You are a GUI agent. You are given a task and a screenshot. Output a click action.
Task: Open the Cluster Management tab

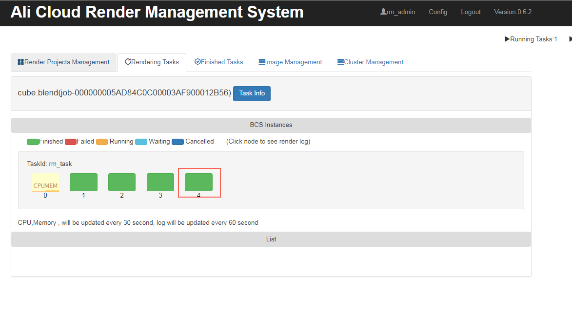[370, 62]
